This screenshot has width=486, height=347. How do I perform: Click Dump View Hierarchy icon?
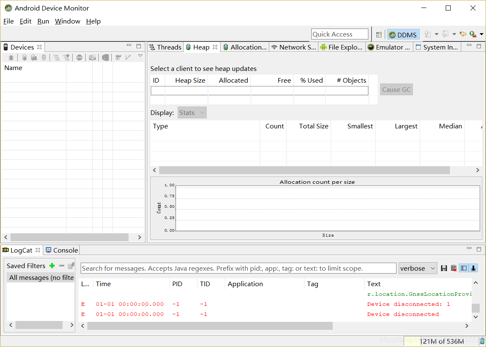105,57
